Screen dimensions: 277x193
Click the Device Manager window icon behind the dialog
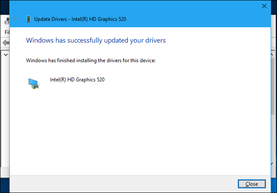7,21
